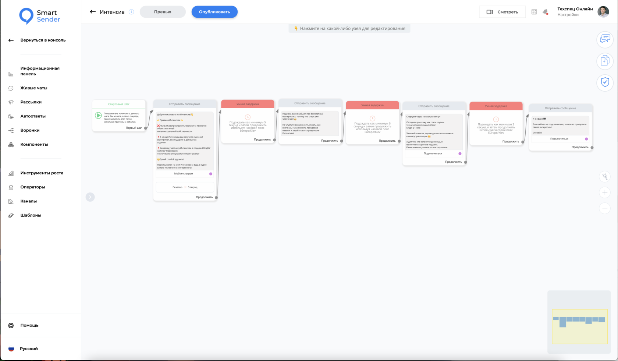618x361 pixels.
Task: Open Живые чаты in sidebar
Action: point(34,88)
